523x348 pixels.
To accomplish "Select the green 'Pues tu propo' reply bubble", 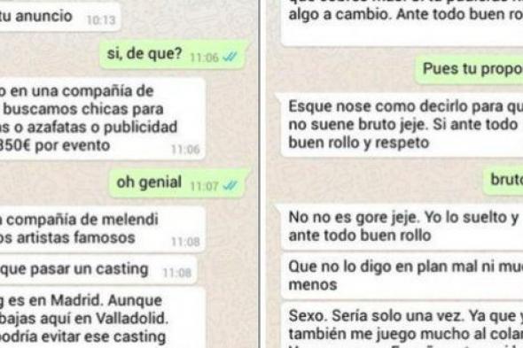I will [x=469, y=69].
